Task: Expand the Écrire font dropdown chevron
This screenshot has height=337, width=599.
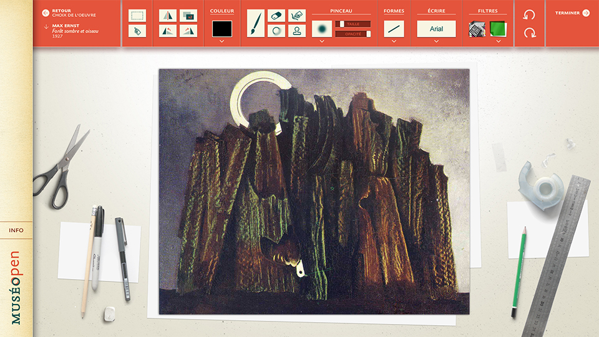Action: point(436,41)
